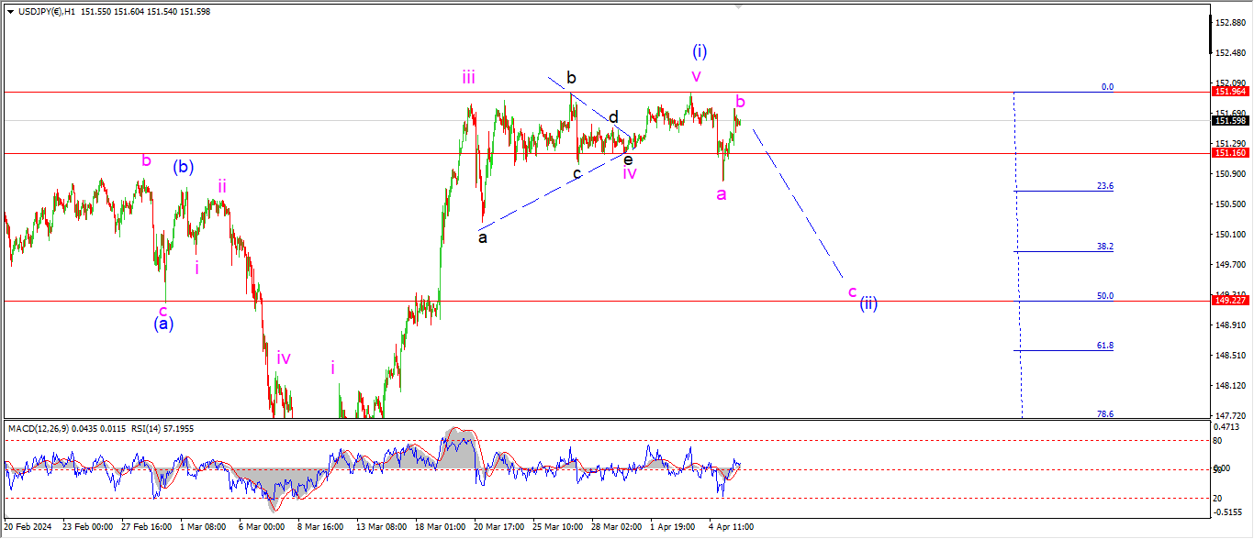Select the Fibonacci 23.6 level label
The image size is (1254, 539).
click(1104, 186)
